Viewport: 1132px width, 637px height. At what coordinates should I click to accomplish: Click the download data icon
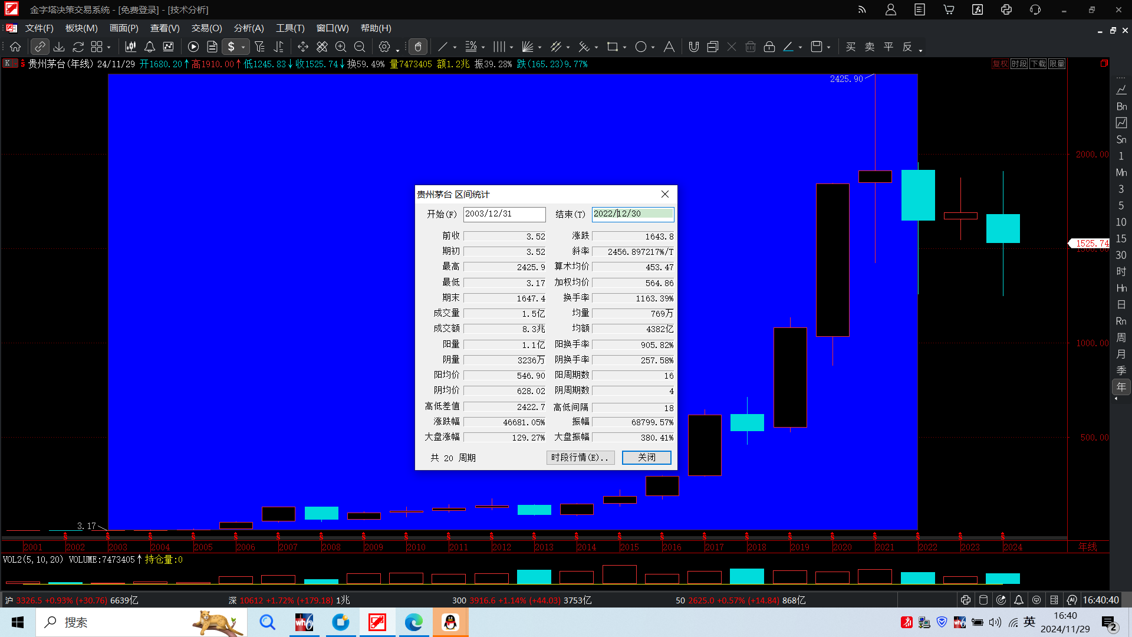point(59,47)
